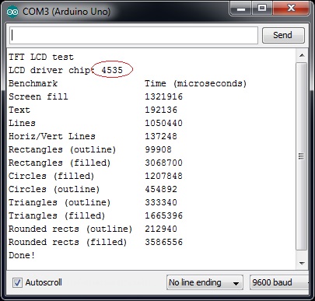This screenshot has height=301, width=315.
Task: Toggle the Autoscroll checkbox
Action: [17, 282]
